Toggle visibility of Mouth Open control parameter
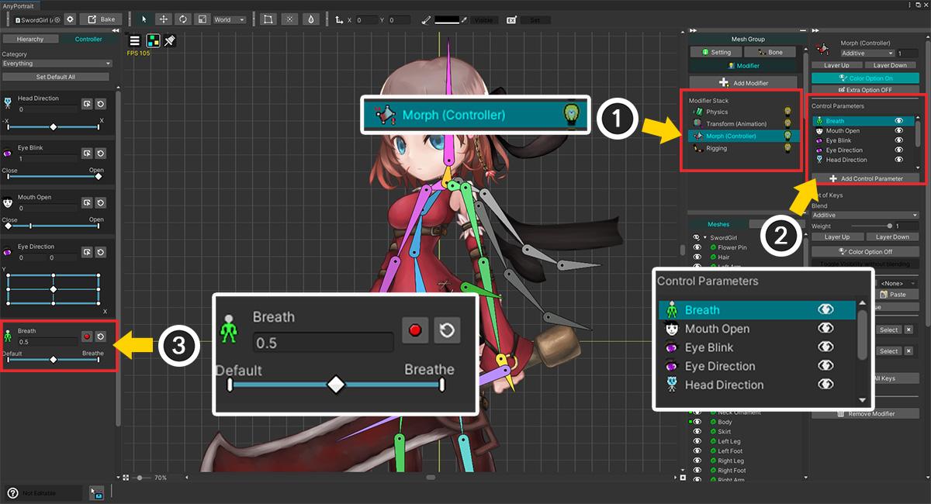This screenshot has width=931, height=504. click(898, 131)
